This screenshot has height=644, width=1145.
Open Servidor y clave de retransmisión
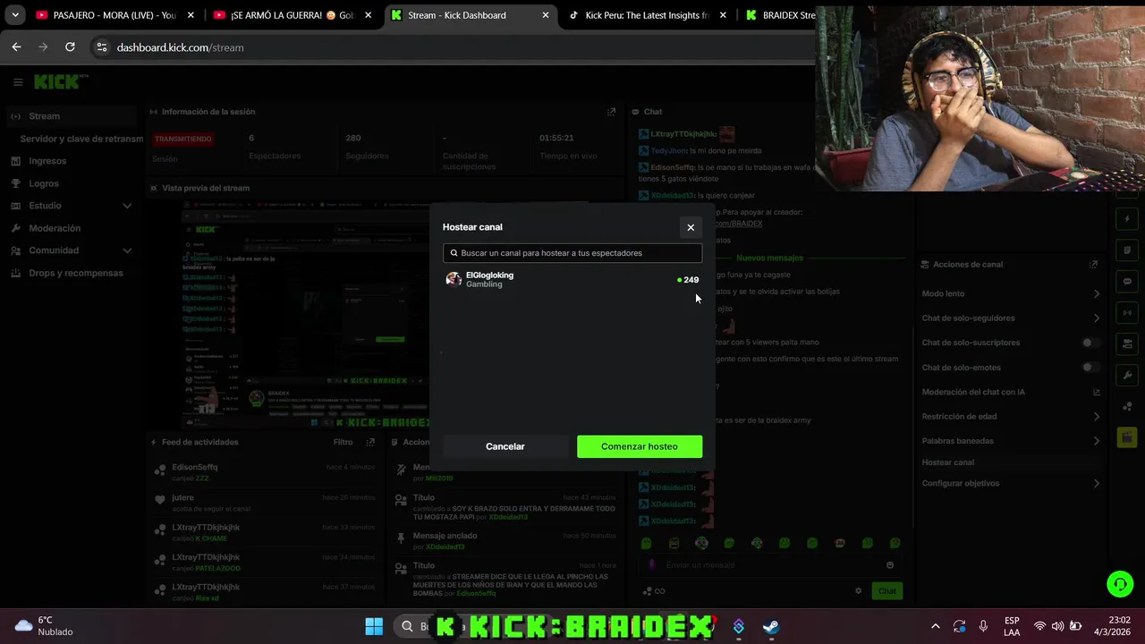tap(81, 139)
